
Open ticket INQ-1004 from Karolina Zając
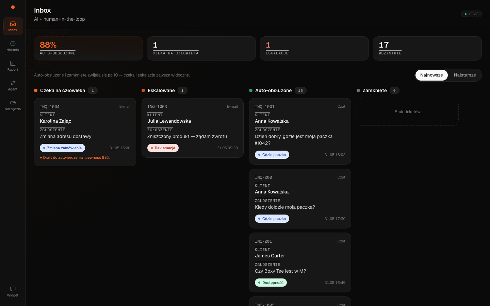pyautogui.click(x=85, y=132)
